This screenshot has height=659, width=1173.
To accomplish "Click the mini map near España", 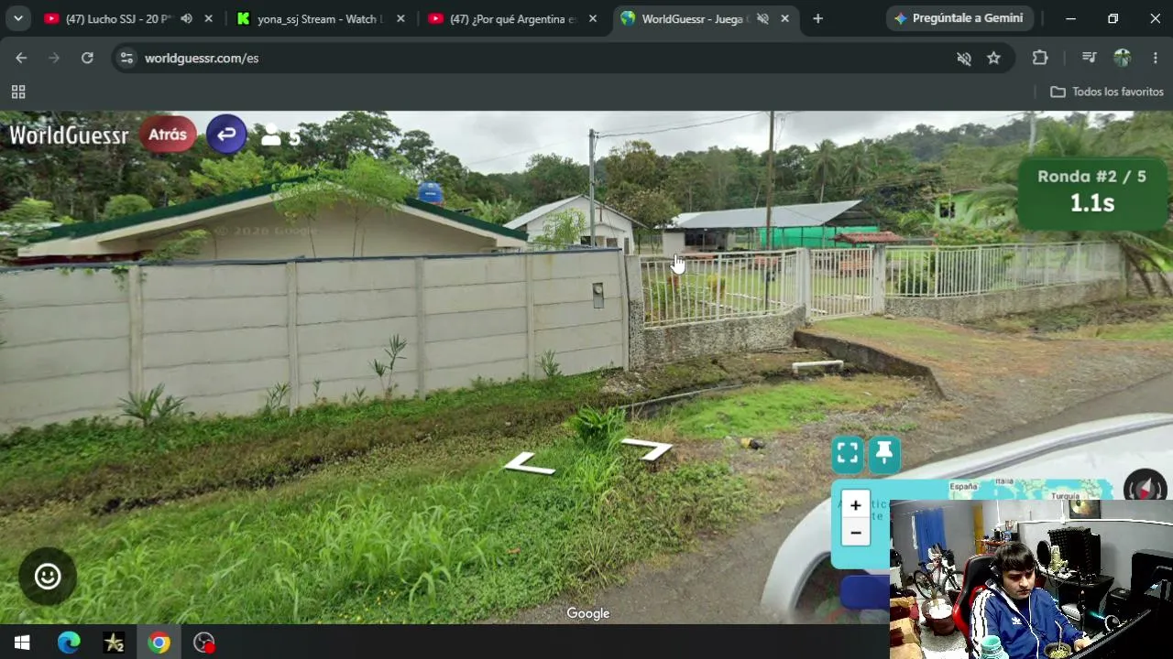I will (962, 487).
